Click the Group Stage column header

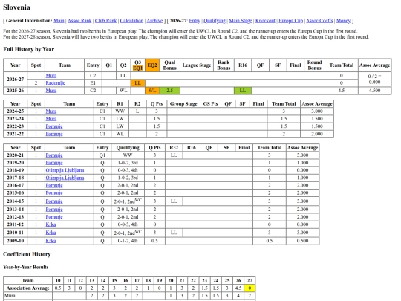(183, 103)
